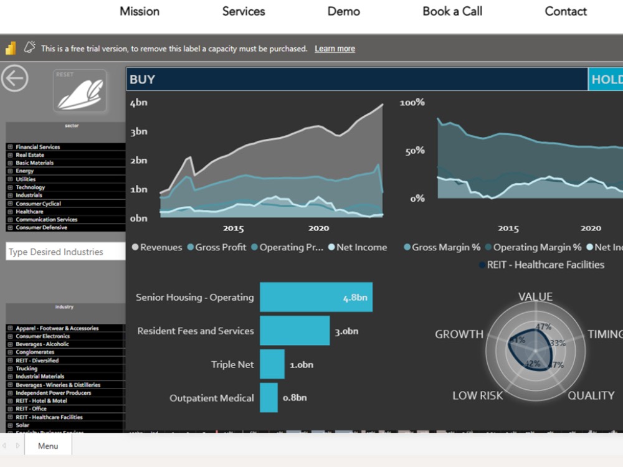
Task: Click the Resident Fees and Services bar
Action: tap(295, 331)
